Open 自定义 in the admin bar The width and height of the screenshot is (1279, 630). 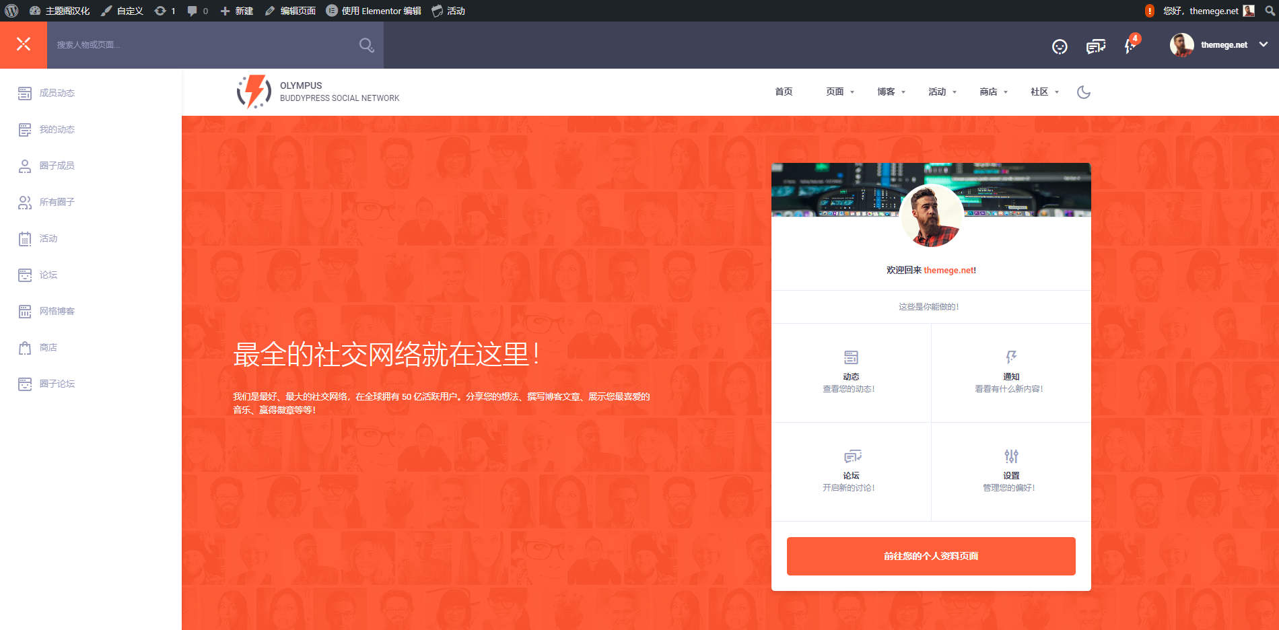(122, 11)
